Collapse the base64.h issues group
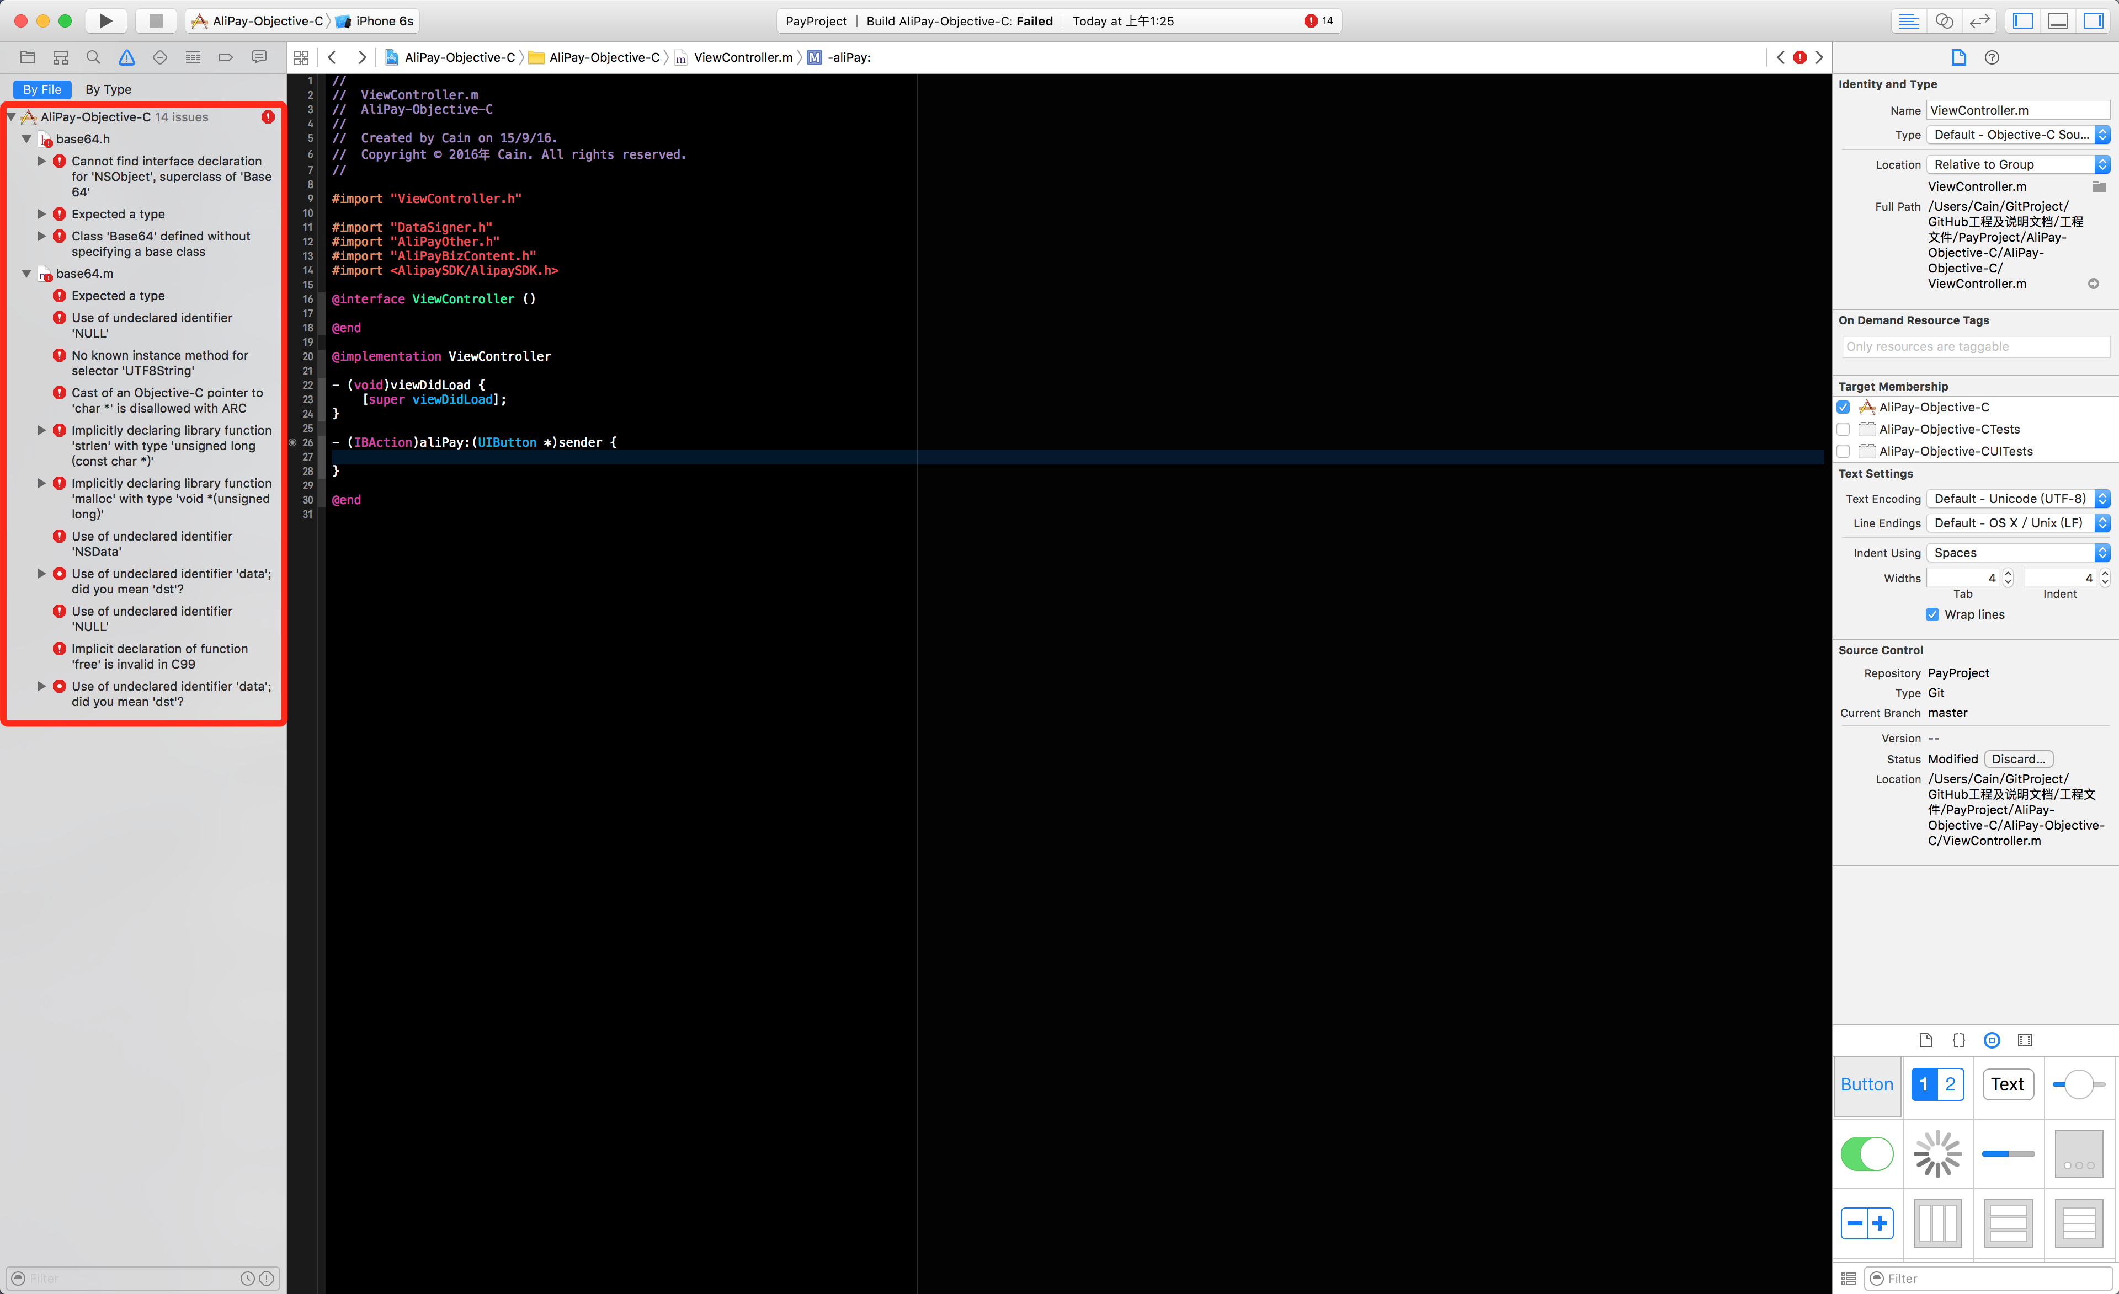Image resolution: width=2119 pixels, height=1294 pixels. pyautogui.click(x=26, y=138)
